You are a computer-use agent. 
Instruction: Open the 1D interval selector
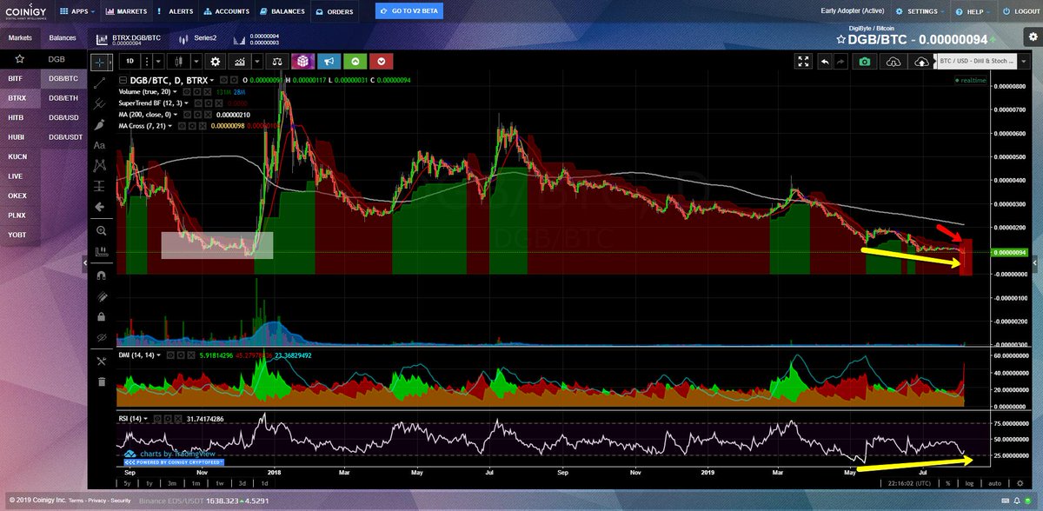(x=130, y=62)
